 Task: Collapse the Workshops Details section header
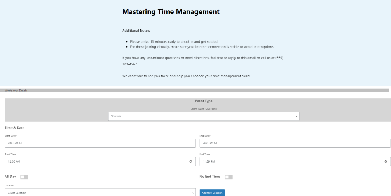(194, 91)
